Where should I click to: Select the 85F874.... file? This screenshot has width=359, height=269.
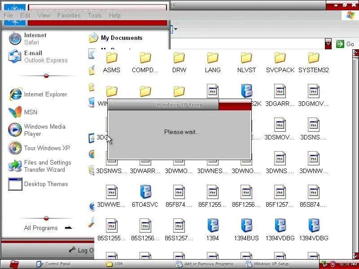click(179, 196)
